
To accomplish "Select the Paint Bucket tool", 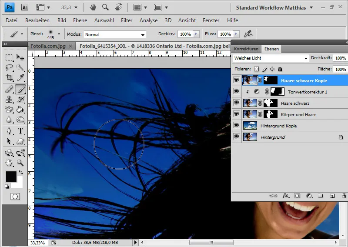I will point(20,109).
